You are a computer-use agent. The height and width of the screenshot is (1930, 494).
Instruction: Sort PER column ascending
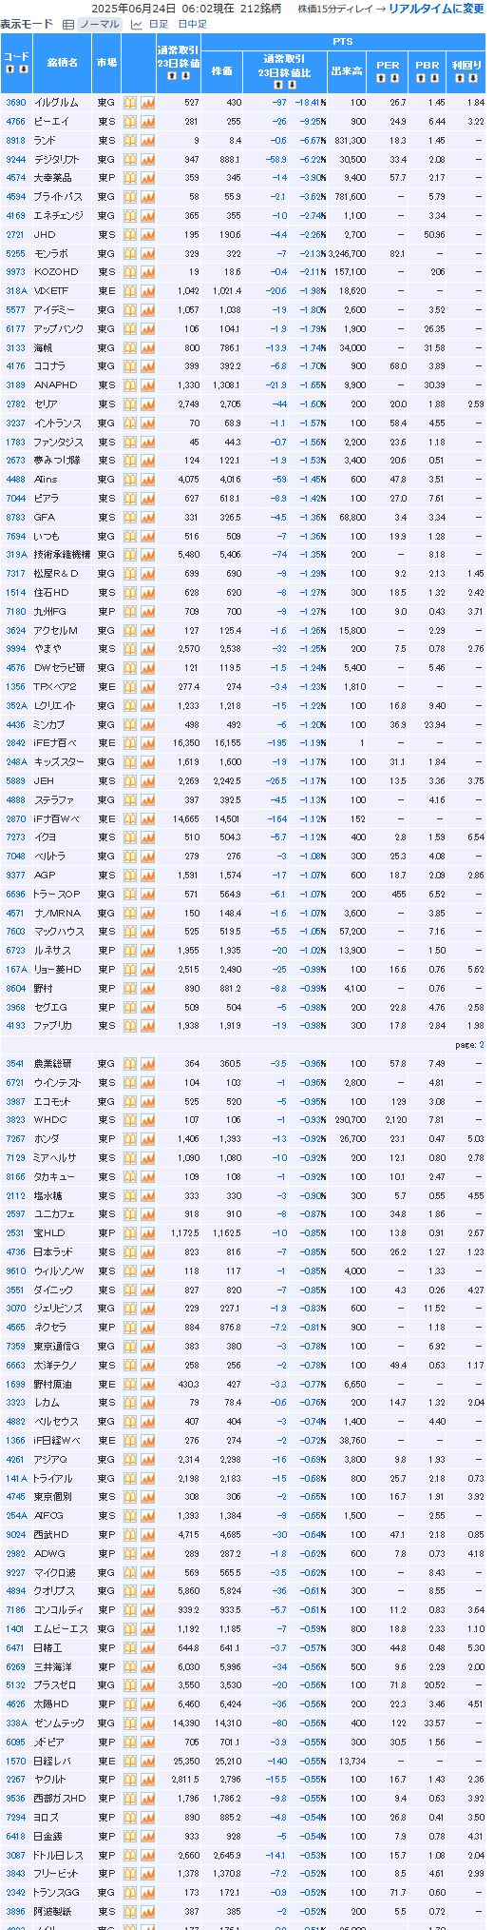pyautogui.click(x=381, y=78)
